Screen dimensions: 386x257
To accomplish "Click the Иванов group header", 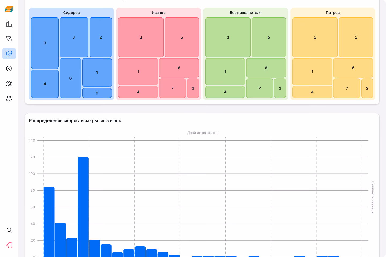I will (158, 13).
